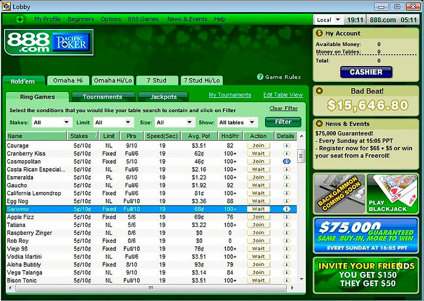424x301 pixels.
Task: Click the green Filter button
Action: click(283, 122)
